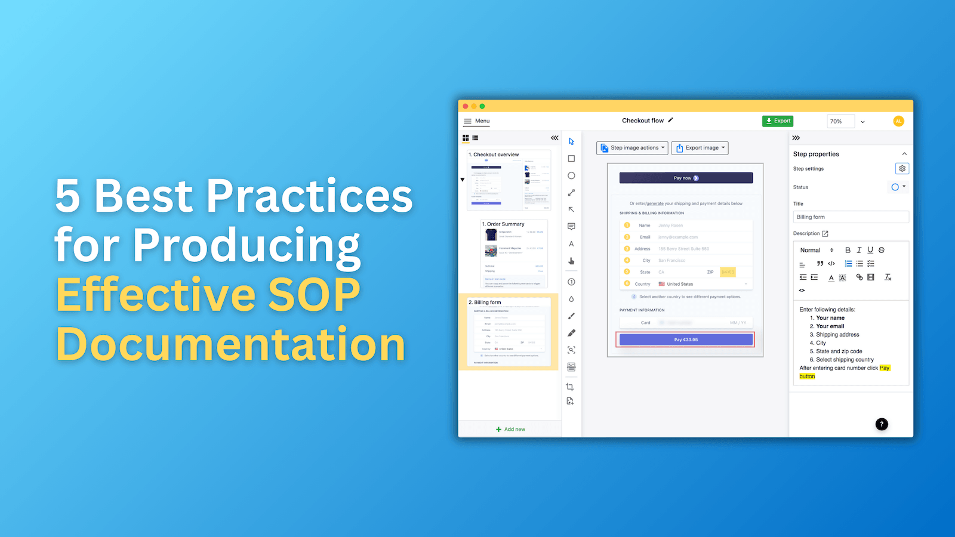This screenshot has height=537, width=955.
Task: Click 'Select shipping country' in description
Action: click(845, 360)
